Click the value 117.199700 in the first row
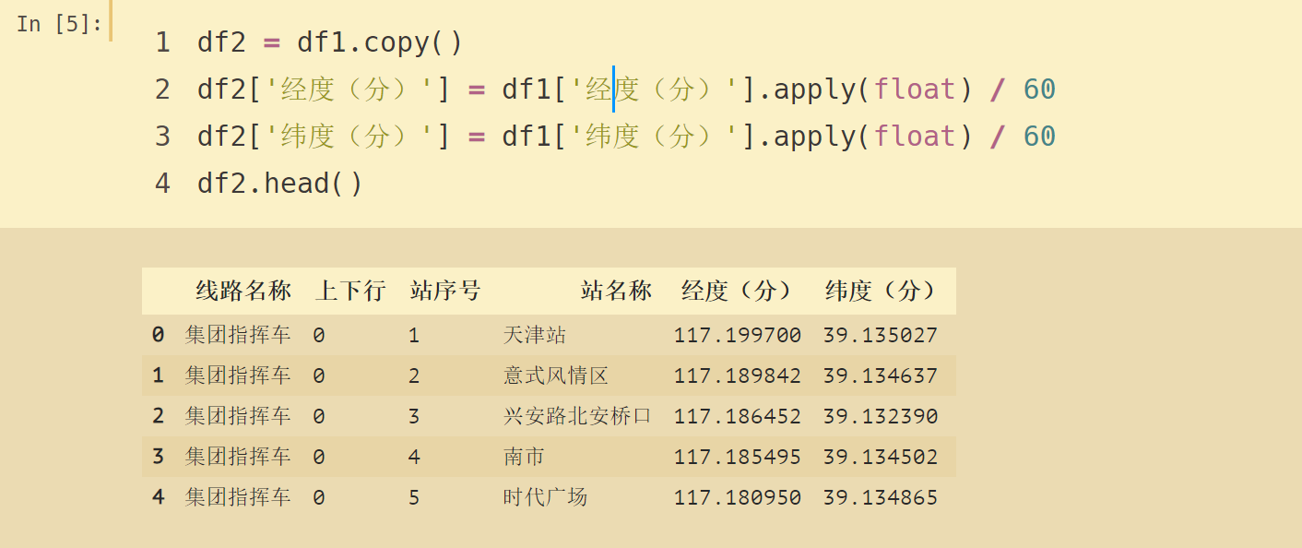1302x548 pixels. 738,334
